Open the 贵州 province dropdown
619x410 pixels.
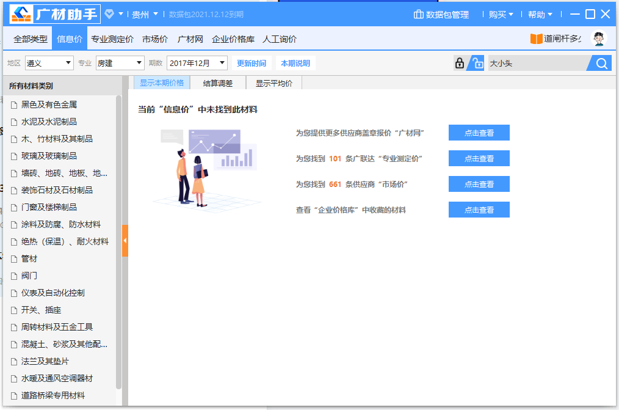(145, 15)
